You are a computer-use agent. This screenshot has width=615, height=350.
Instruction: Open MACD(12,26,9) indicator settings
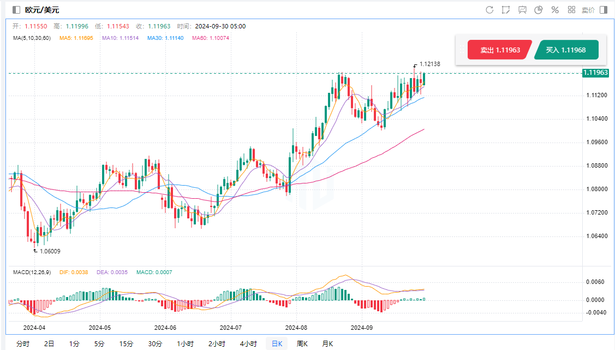[x=32, y=272]
